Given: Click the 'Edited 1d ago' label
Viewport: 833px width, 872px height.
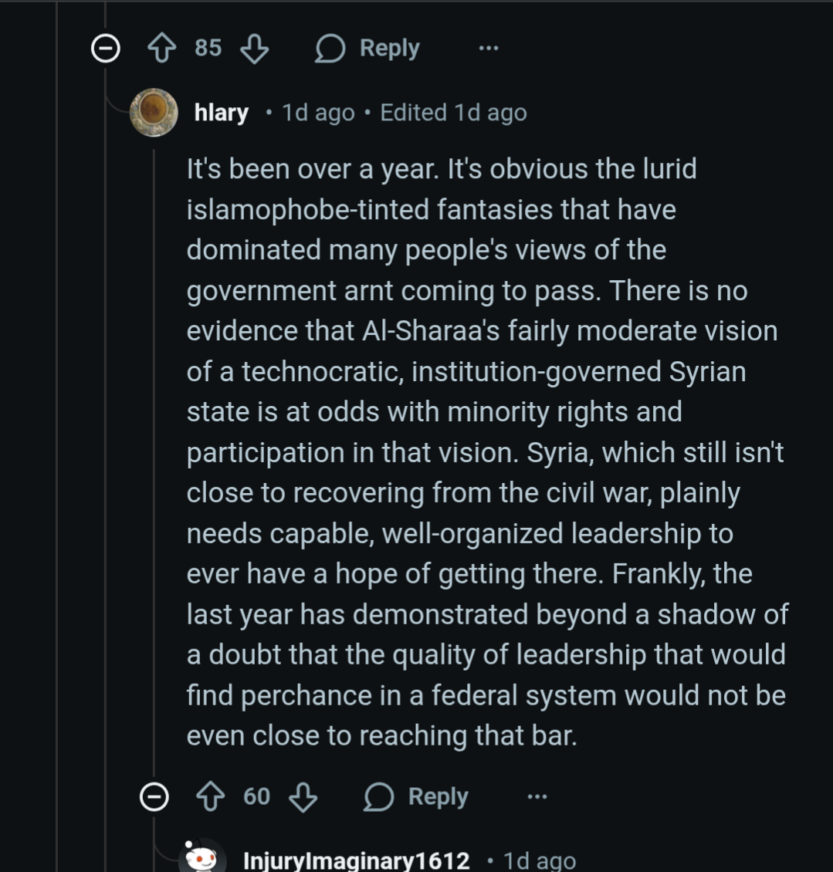Looking at the screenshot, I should (x=453, y=113).
